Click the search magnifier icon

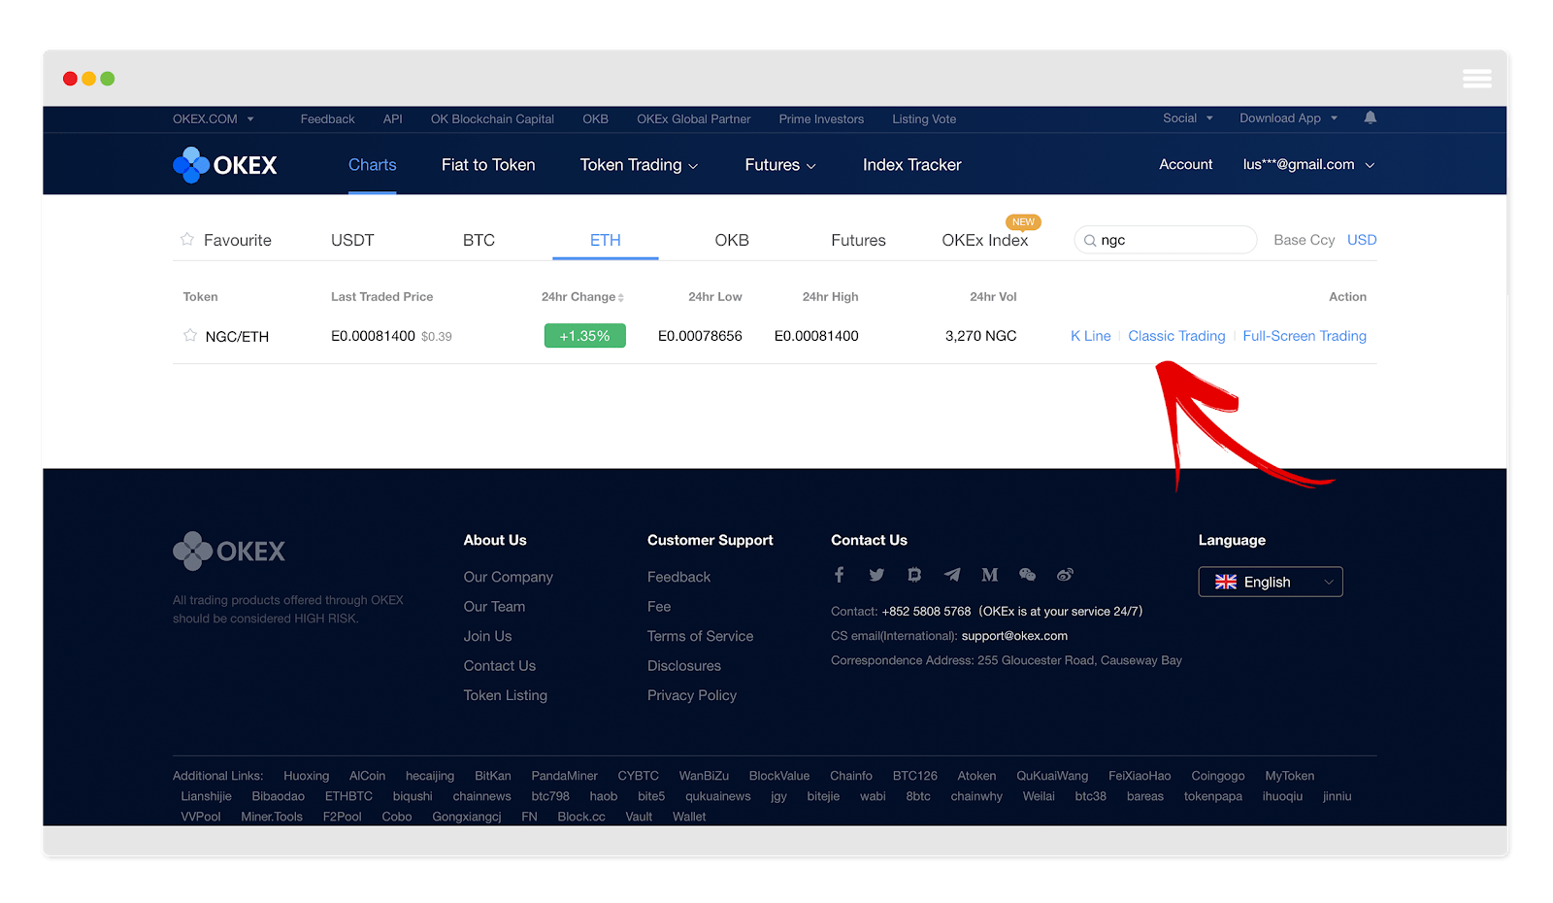click(1090, 241)
